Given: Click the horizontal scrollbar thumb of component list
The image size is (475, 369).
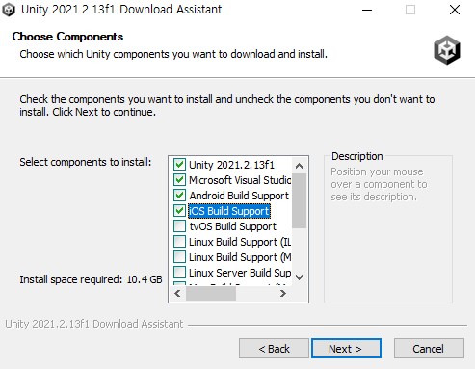Looking at the screenshot, I should pyautogui.click(x=211, y=294).
